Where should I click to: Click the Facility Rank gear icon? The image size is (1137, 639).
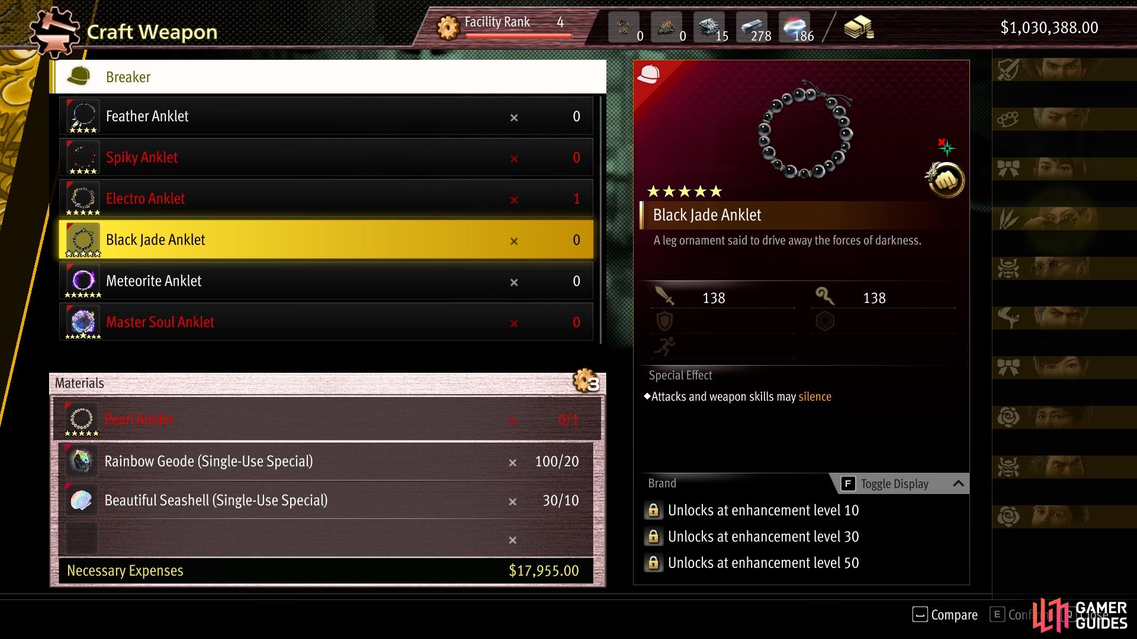[448, 27]
